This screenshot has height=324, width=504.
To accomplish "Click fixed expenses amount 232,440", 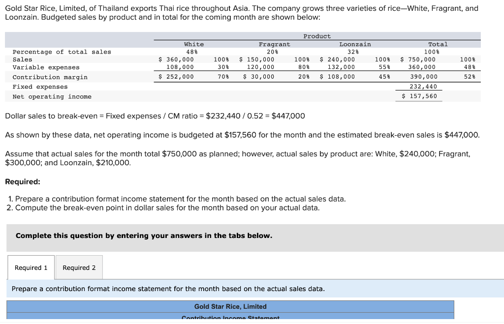I will [x=423, y=87].
